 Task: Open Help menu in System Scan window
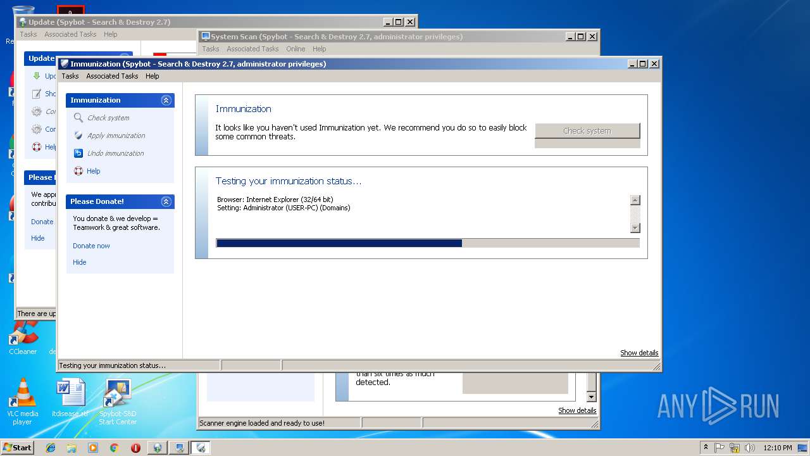[x=320, y=49]
